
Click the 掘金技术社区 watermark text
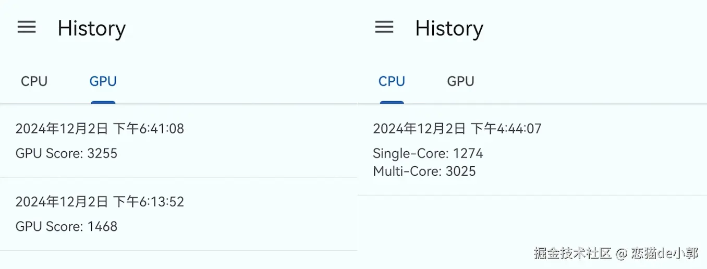pos(572,254)
